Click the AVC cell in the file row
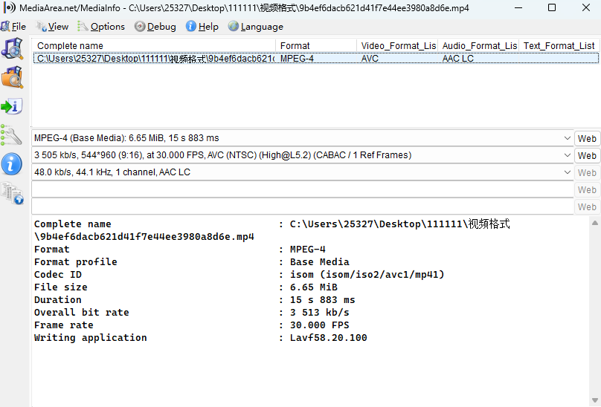This screenshot has width=601, height=407. tap(370, 58)
